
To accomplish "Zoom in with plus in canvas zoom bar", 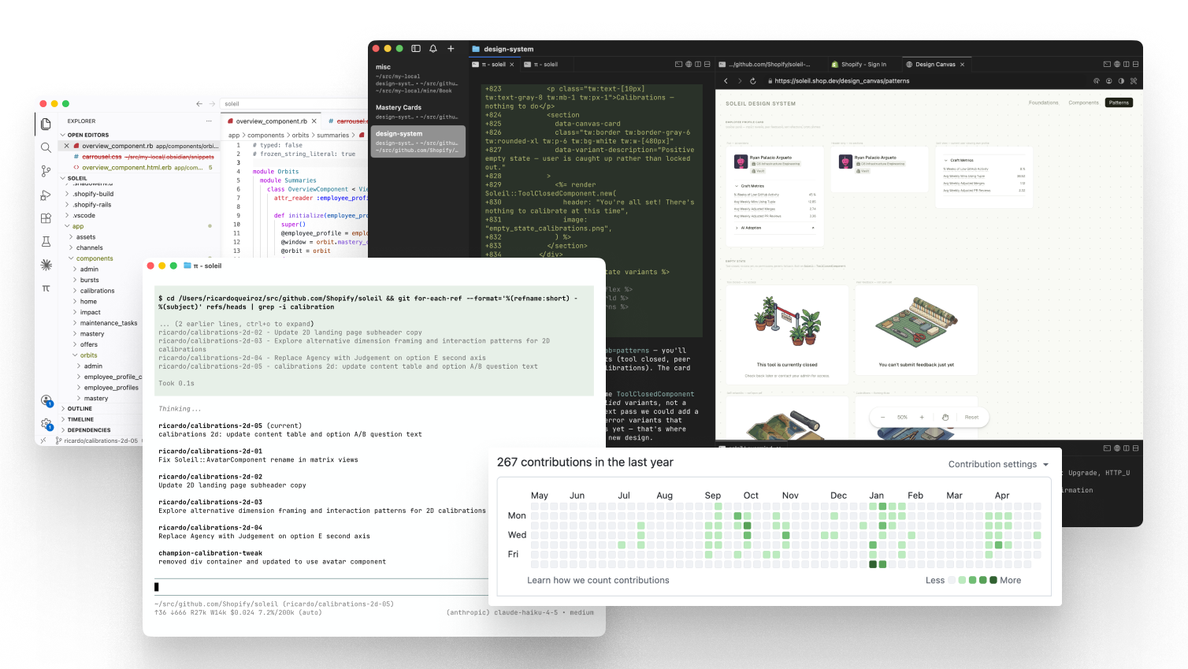I will point(922,418).
